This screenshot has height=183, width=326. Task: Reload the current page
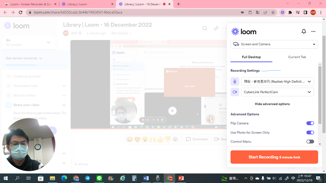[20, 12]
